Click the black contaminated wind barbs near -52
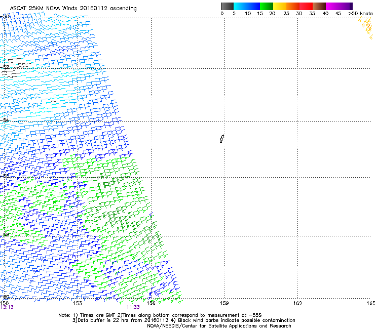 (x=16, y=67)
